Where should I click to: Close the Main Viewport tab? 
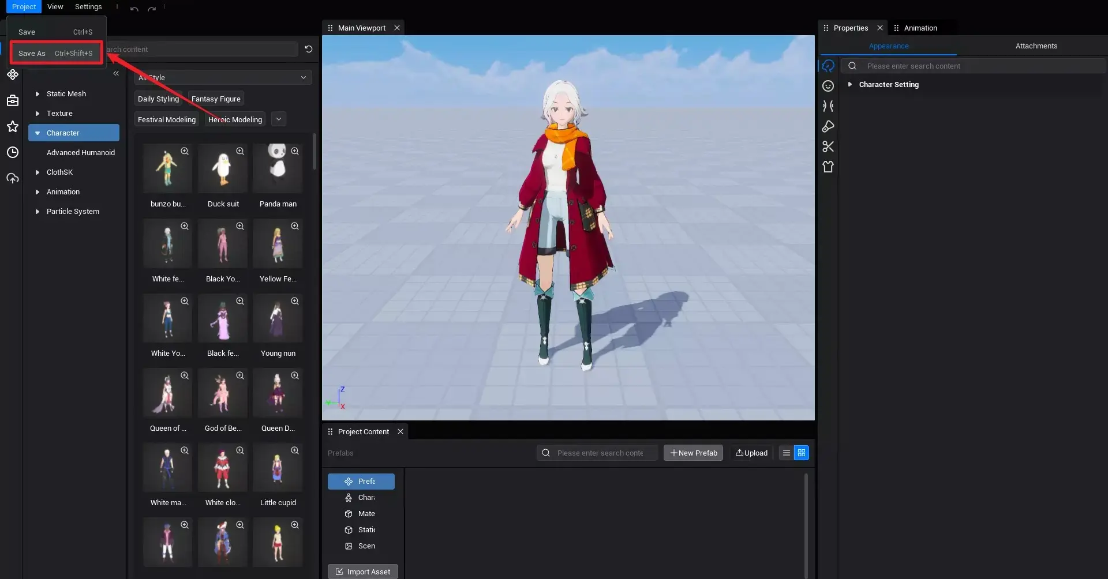click(x=397, y=28)
